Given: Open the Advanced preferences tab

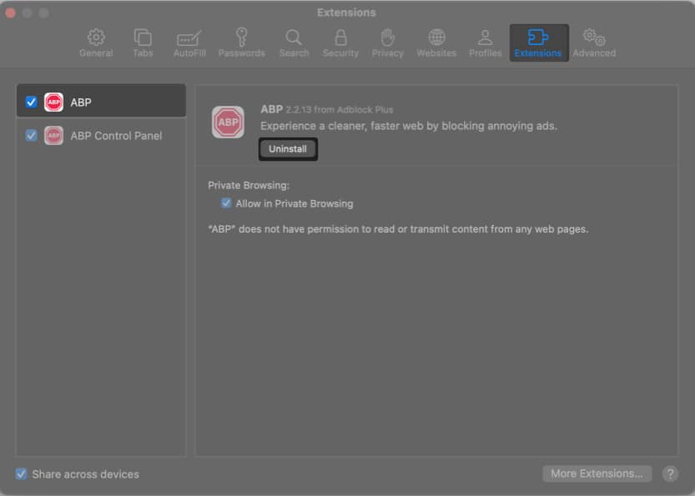Looking at the screenshot, I should [x=594, y=43].
